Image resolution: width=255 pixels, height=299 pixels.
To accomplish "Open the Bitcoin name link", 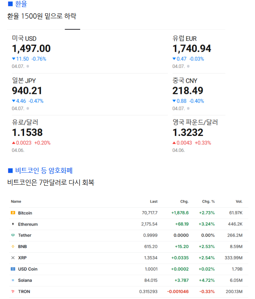I will 25,213.
